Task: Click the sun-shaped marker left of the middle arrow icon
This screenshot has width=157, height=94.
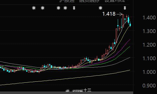Action: (x=65, y=8)
